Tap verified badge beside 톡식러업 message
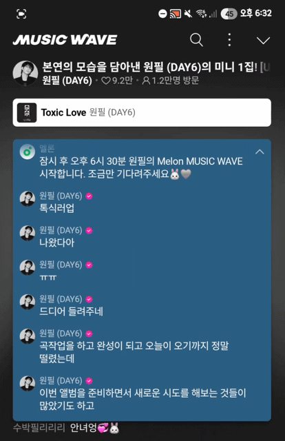 [89, 196]
